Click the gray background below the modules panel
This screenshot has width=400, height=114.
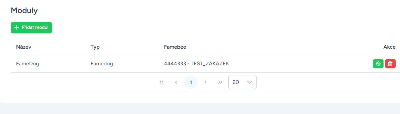(200, 109)
